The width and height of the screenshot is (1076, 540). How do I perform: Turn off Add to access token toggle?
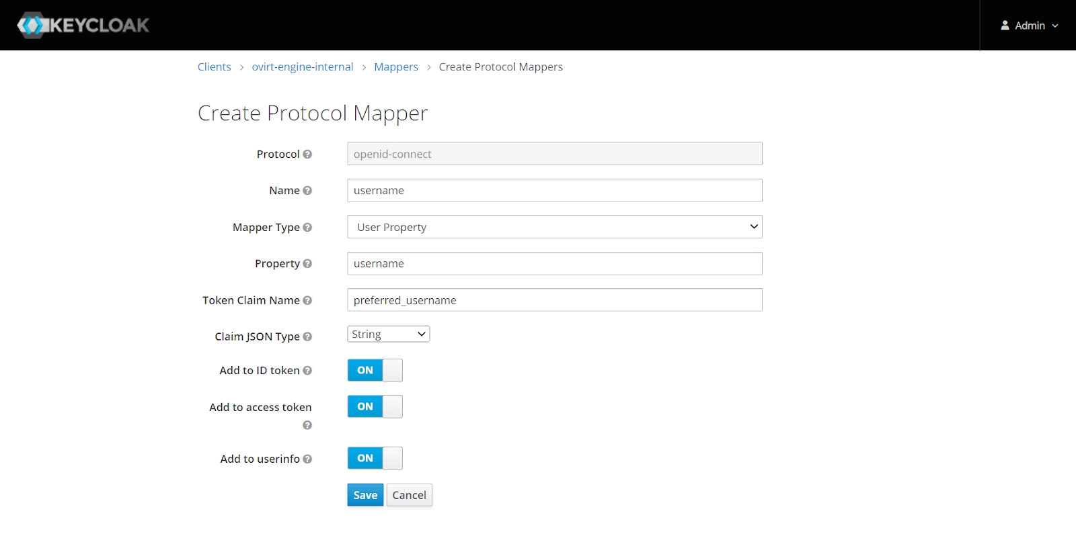coord(375,406)
